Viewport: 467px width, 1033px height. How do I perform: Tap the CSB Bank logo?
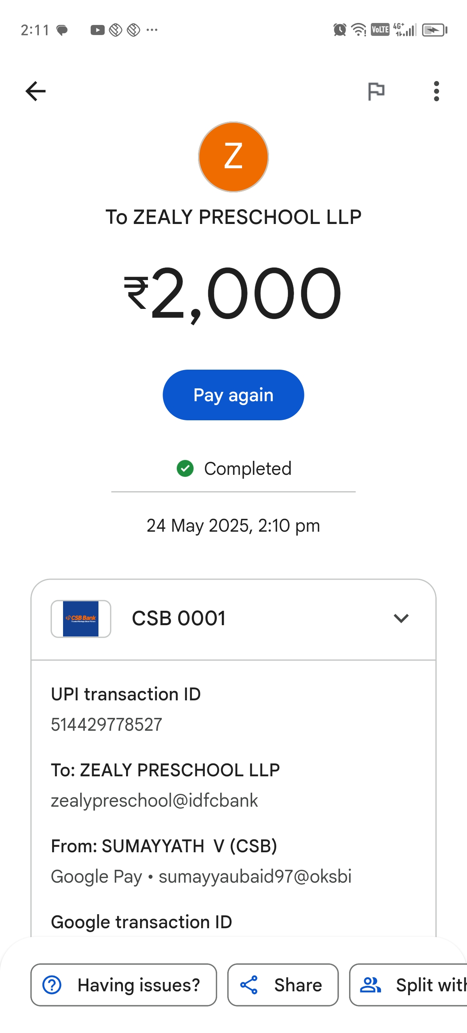coord(81,618)
